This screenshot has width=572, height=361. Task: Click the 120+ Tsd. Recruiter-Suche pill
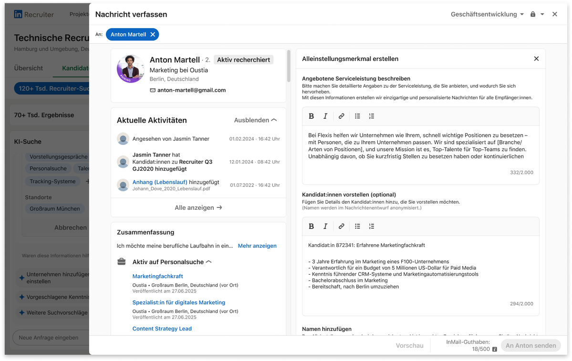tap(52, 88)
